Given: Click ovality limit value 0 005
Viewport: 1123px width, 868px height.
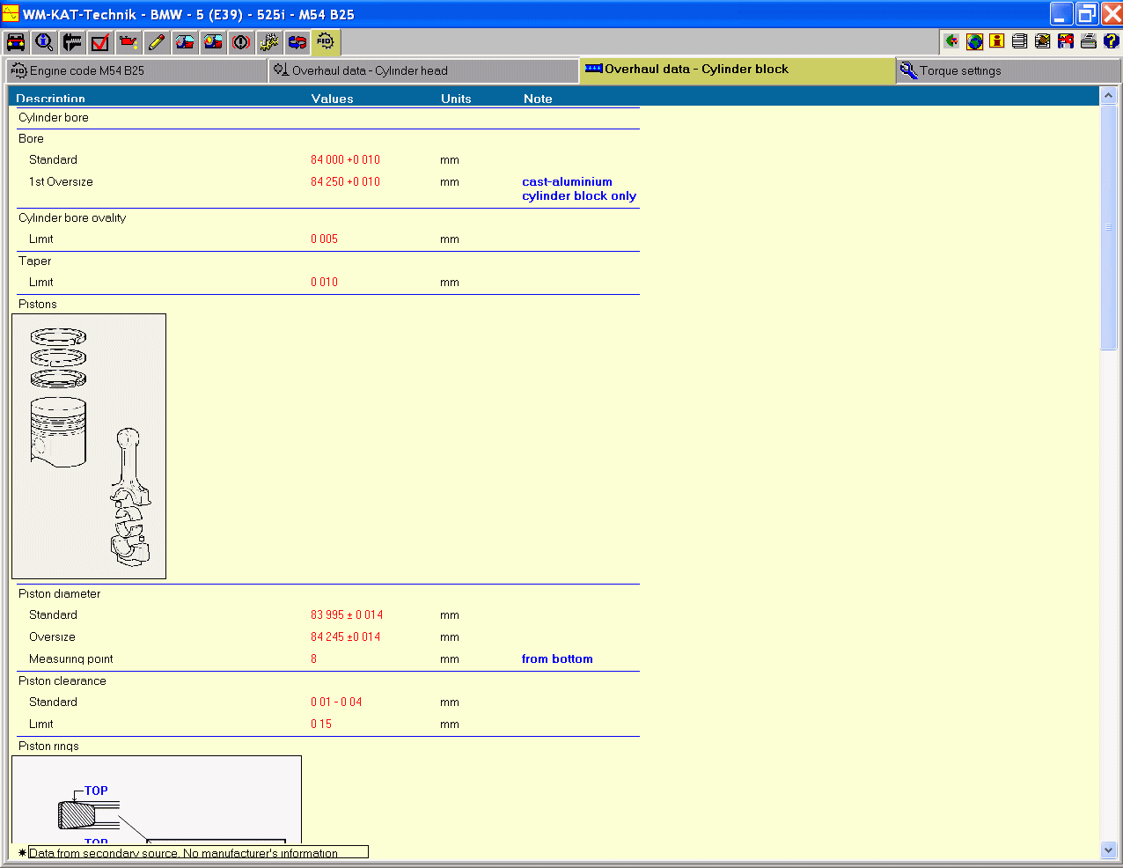Looking at the screenshot, I should coord(324,239).
